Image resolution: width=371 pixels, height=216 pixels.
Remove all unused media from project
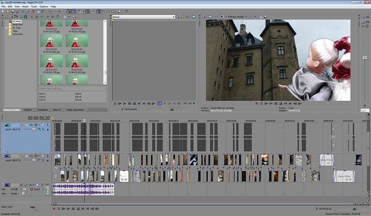(6, 17)
